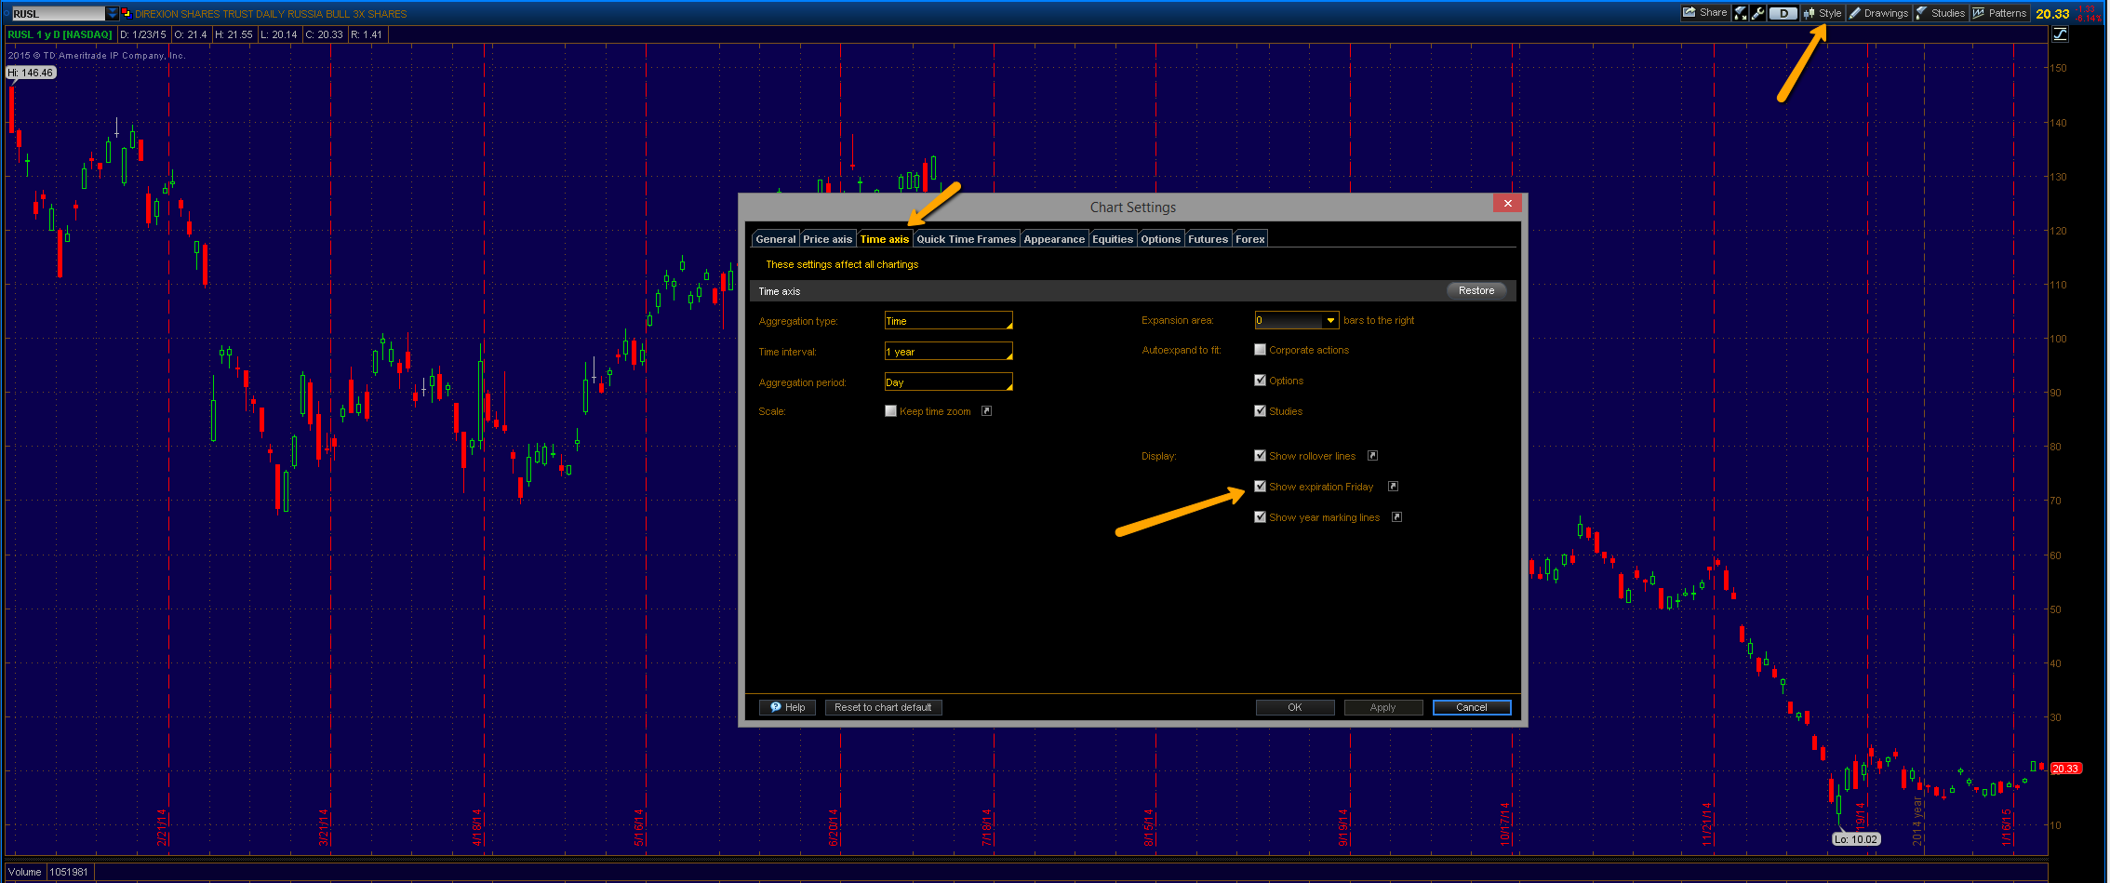Open chart settings wrench icon
The width and height of the screenshot is (2110, 883).
pos(1757,13)
